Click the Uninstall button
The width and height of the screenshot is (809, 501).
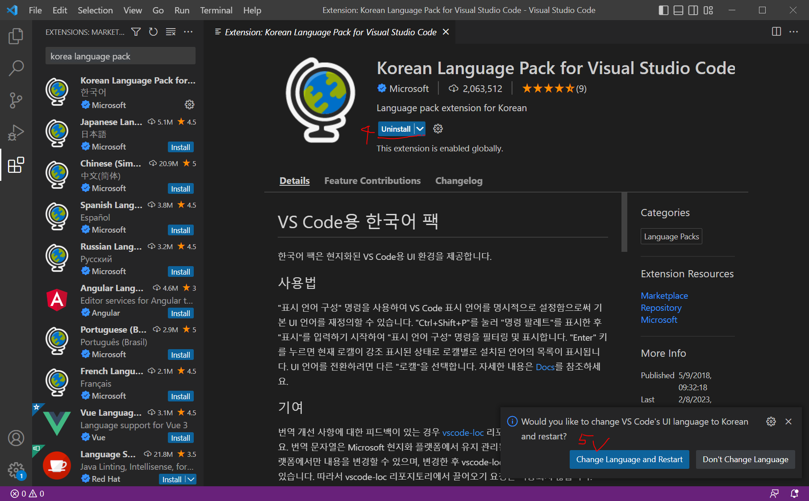tap(396, 129)
